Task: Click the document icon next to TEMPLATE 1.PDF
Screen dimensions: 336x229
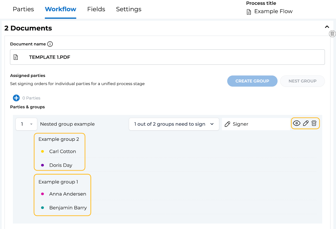Action: [x=16, y=57]
